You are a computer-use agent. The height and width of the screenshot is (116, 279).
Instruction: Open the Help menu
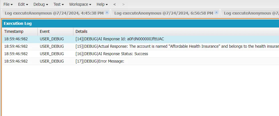coord(102,5)
